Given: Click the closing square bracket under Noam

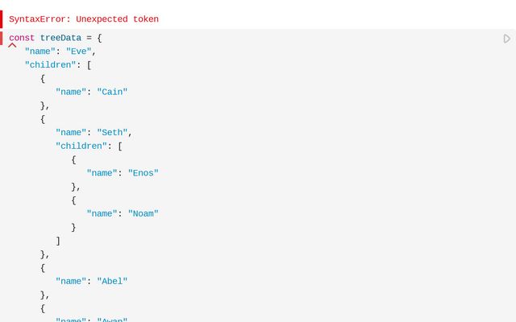Looking at the screenshot, I should [58, 241].
